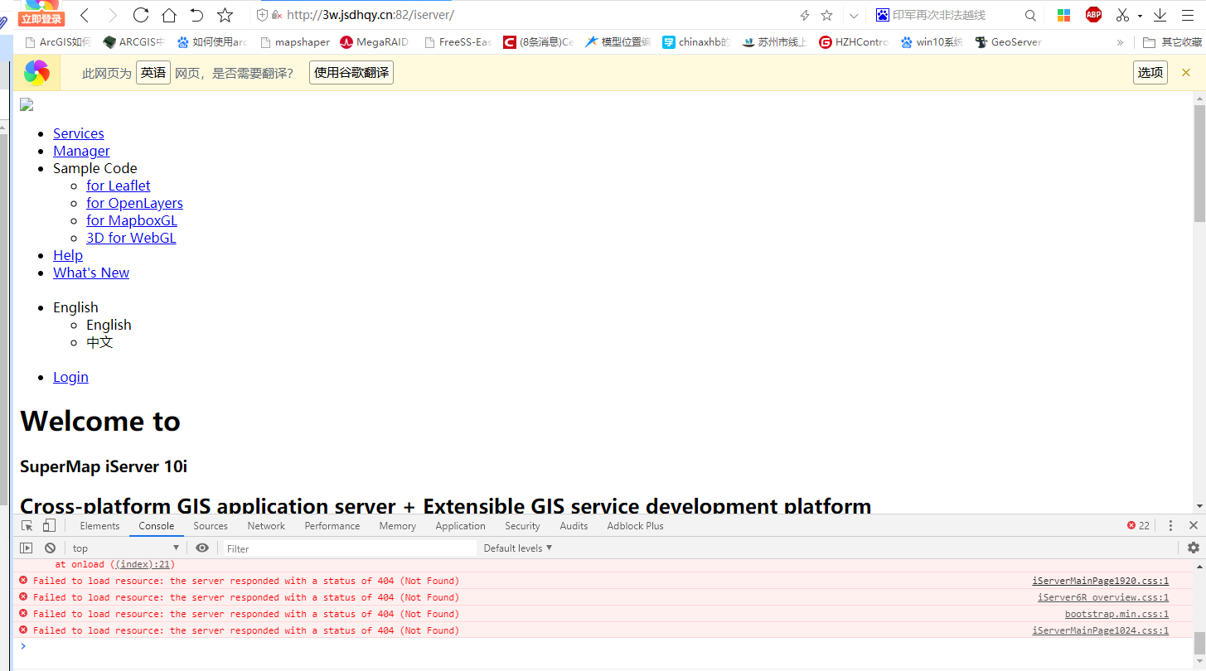Switch to the Audits tab
Image resolution: width=1206 pixels, height=671 pixels.
[x=574, y=526]
